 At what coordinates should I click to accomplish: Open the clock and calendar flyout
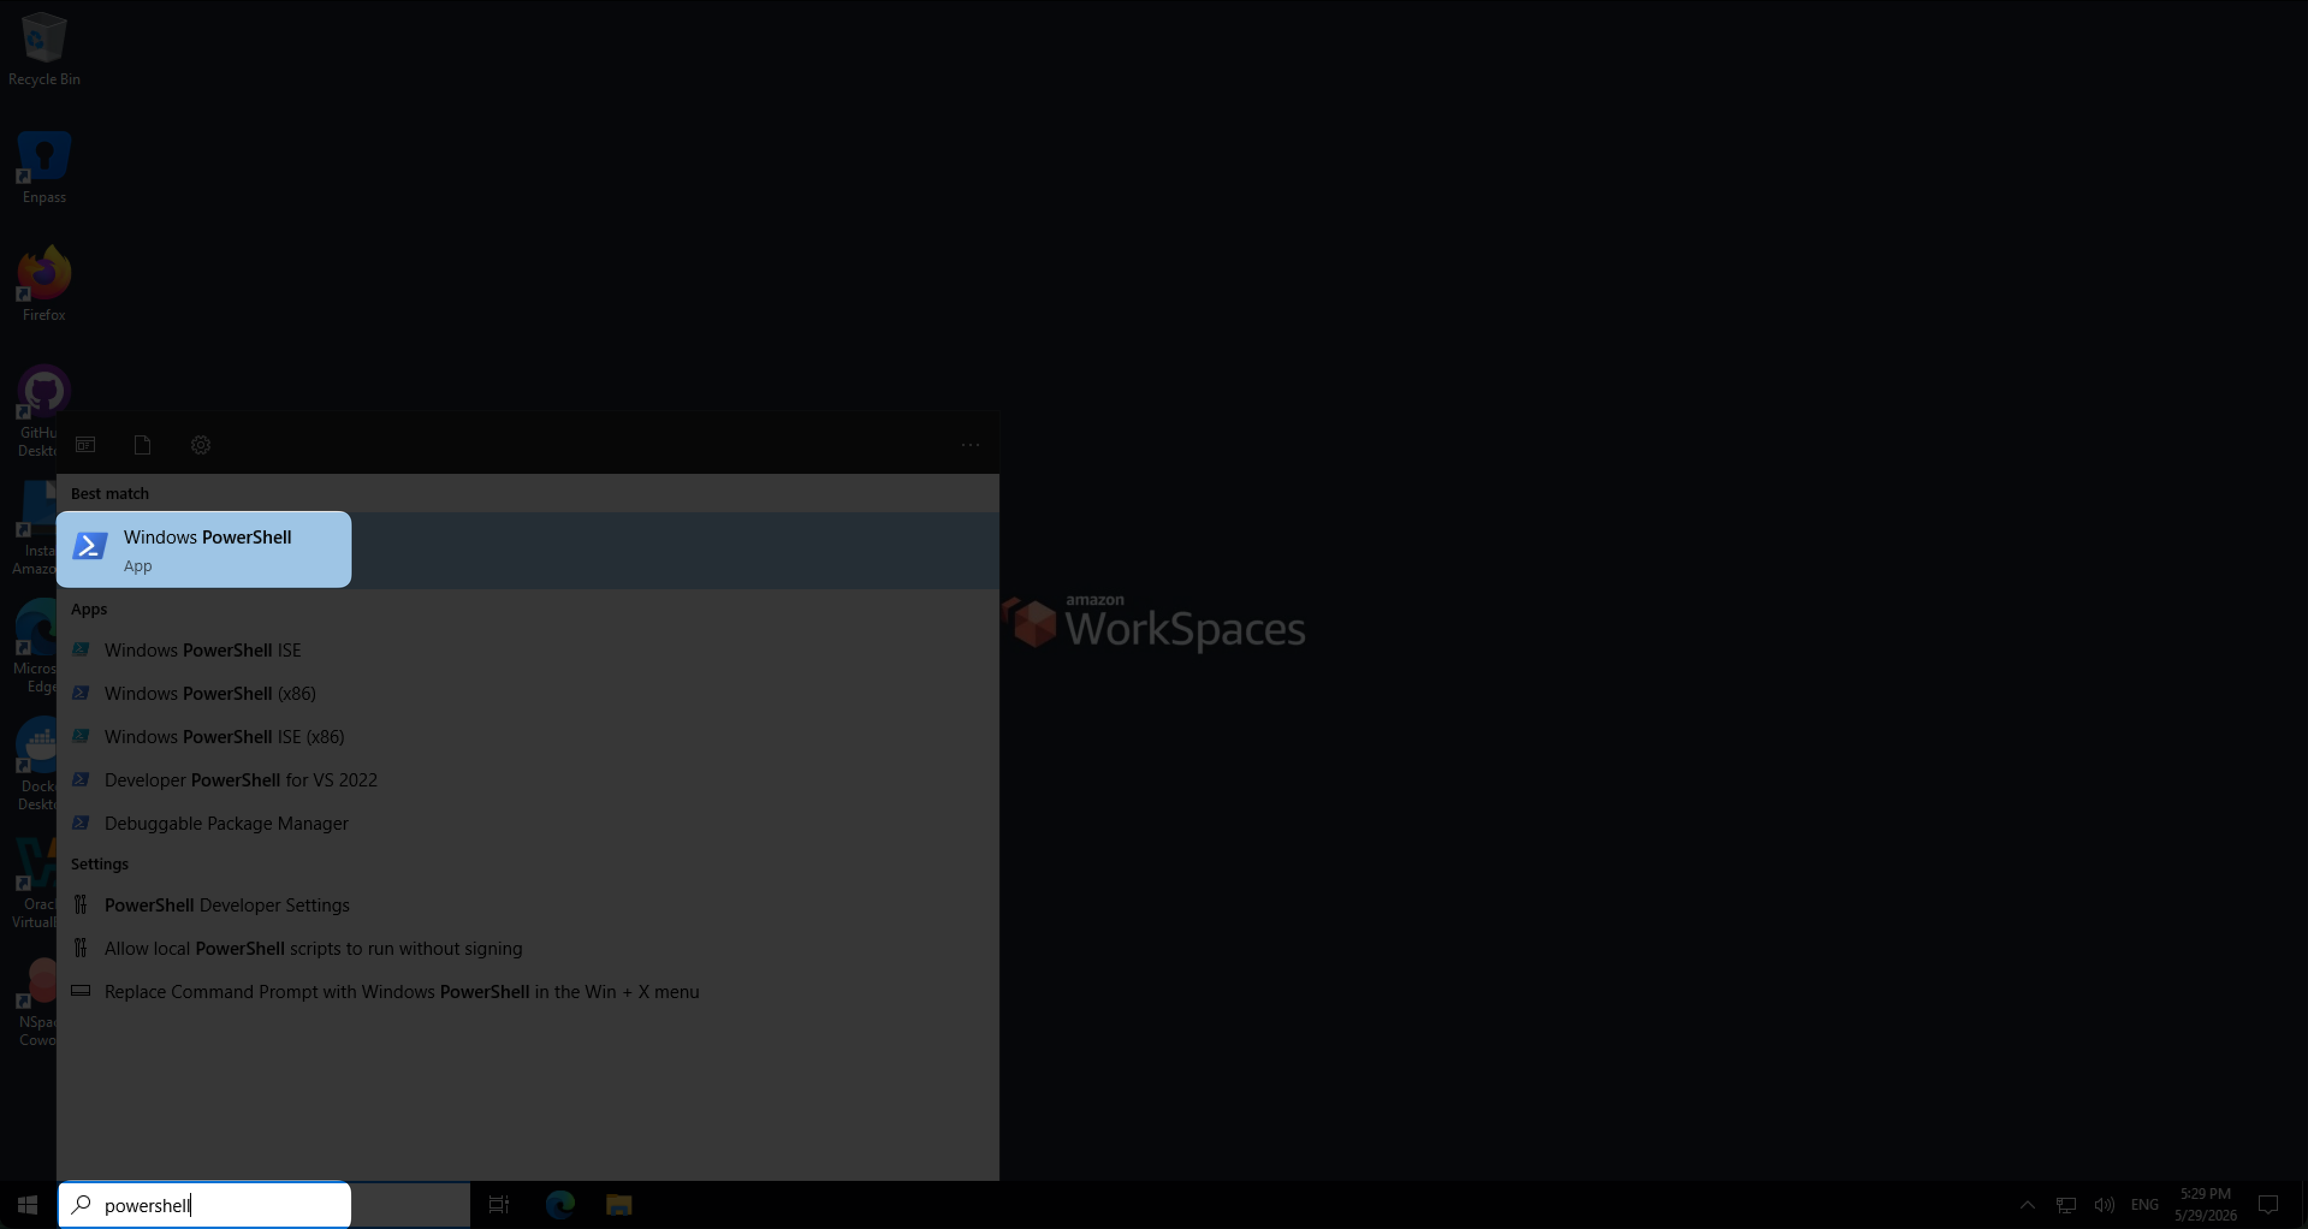[2206, 1205]
